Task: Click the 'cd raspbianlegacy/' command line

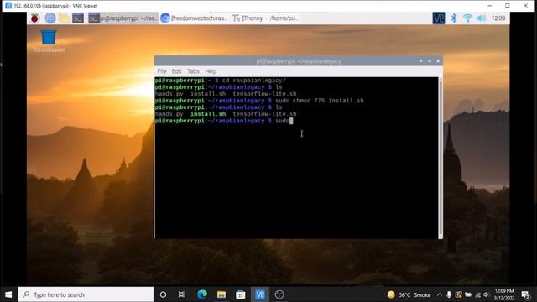Action: (x=220, y=81)
